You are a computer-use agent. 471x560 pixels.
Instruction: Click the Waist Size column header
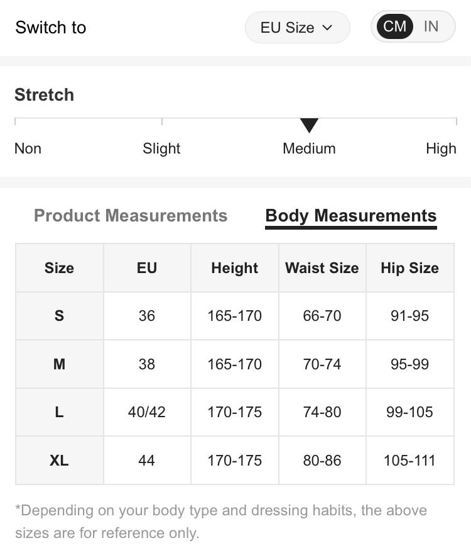(x=322, y=268)
